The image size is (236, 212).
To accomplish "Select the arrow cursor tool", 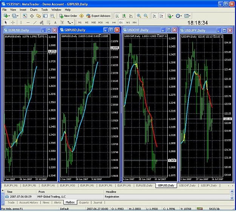I will 6,23.
